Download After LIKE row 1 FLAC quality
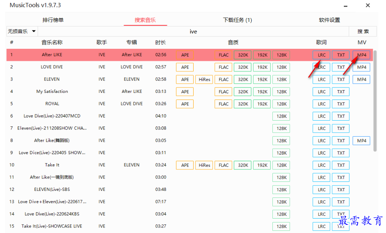 click(224, 55)
